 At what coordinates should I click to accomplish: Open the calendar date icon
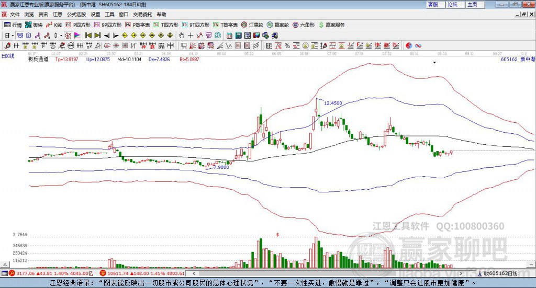(x=229, y=36)
